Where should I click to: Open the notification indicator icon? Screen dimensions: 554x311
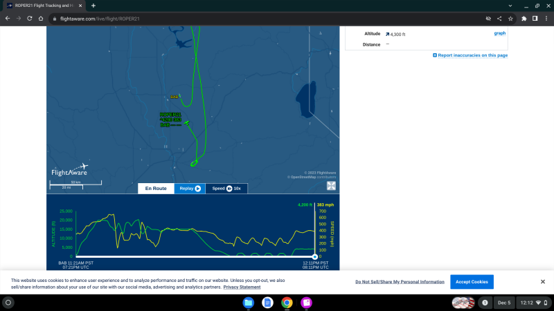pyautogui.click(x=485, y=303)
